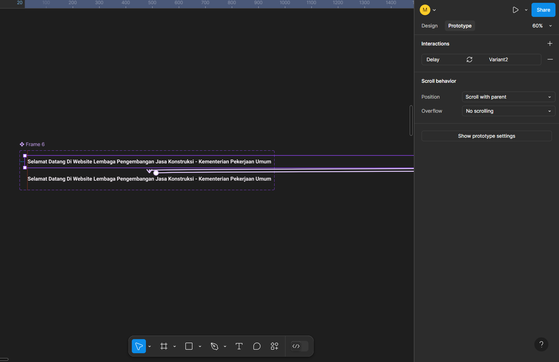The height and width of the screenshot is (362, 559).
Task: Switch to the Prototype tab
Action: coord(460,26)
